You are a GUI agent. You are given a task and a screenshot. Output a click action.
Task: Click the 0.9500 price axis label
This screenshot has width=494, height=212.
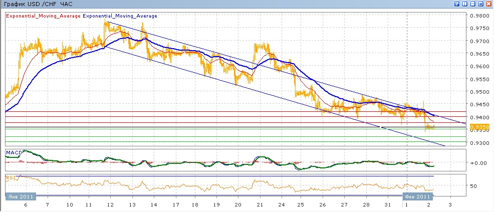(x=479, y=92)
